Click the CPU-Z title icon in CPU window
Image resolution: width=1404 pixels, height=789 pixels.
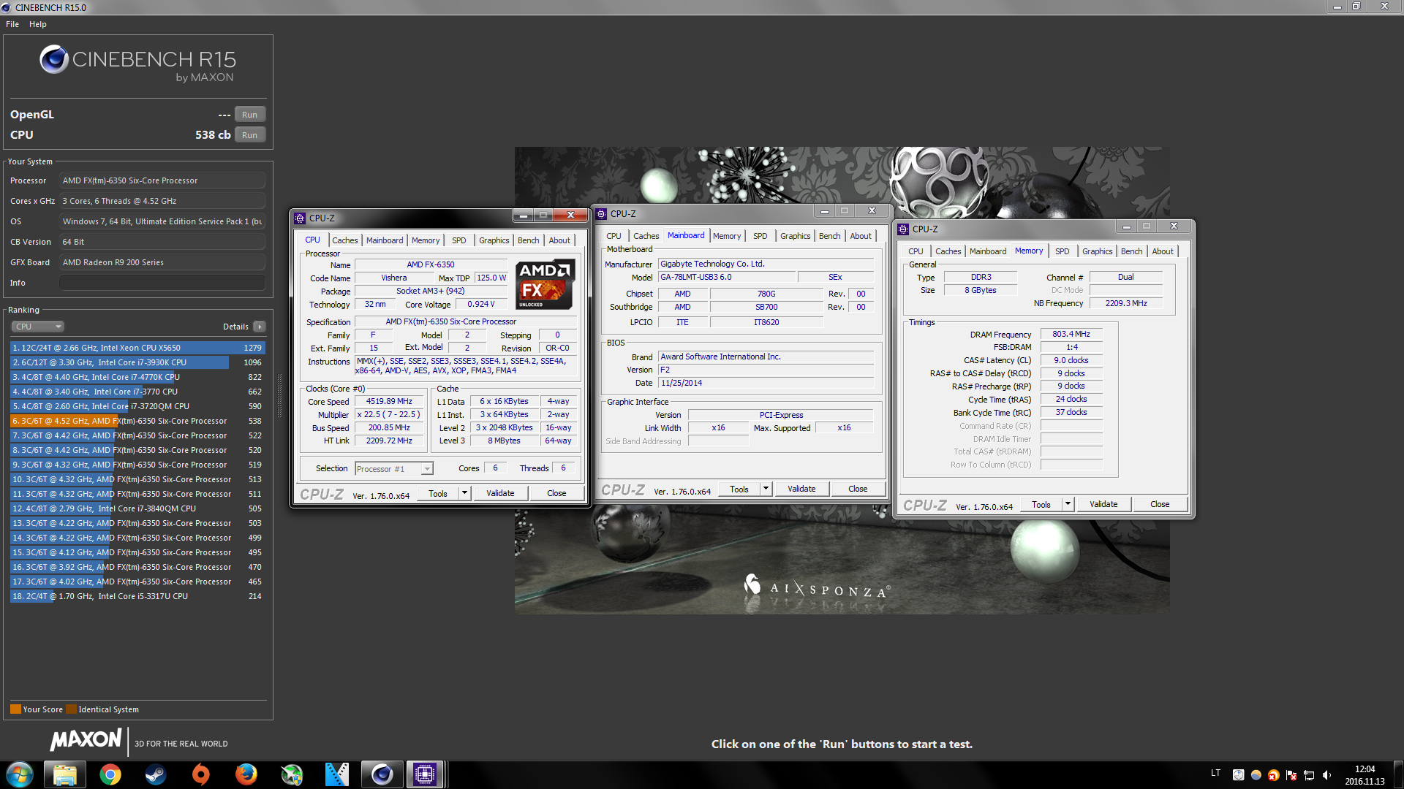tap(300, 218)
